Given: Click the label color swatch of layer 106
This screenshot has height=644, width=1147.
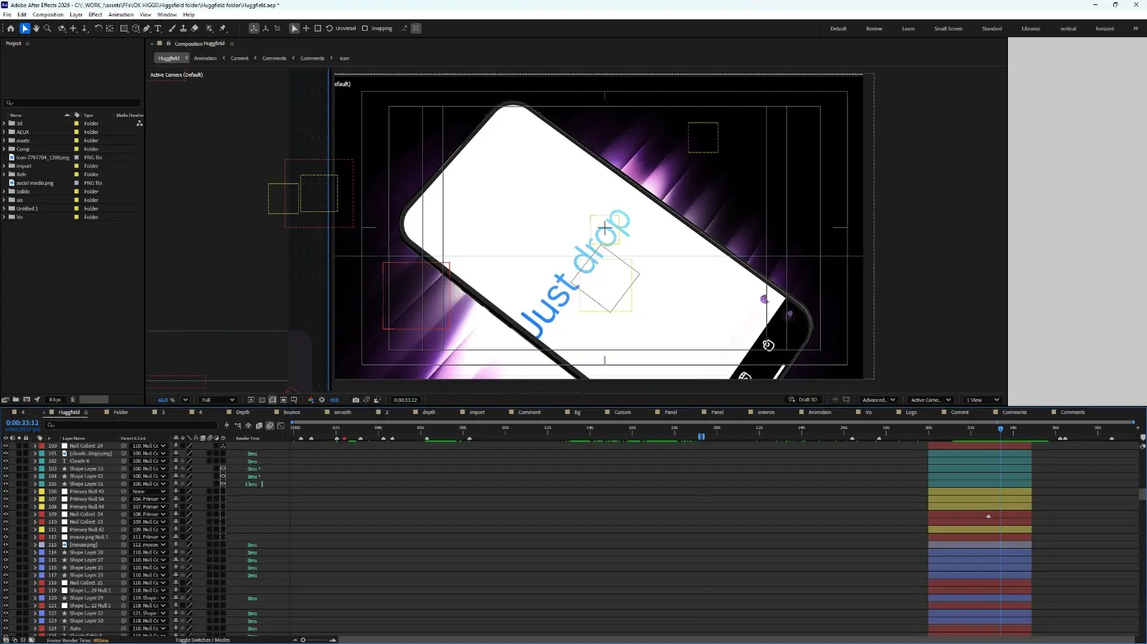Looking at the screenshot, I should click(42, 491).
